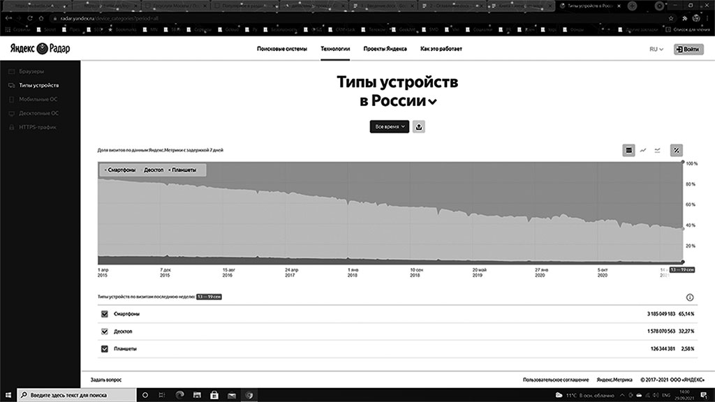Uncheck the Планшеты checkbox
Viewport: 715px width, 402px height.
(x=105, y=348)
